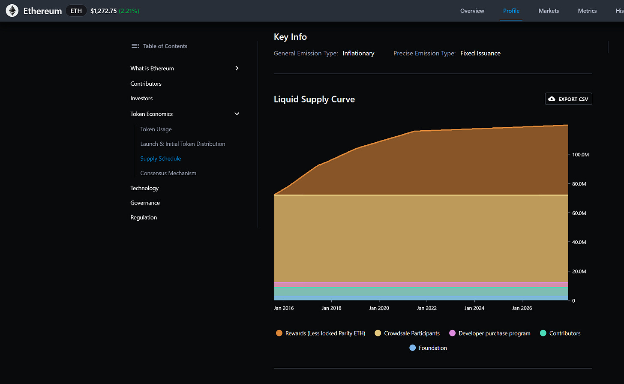Open the Token Usage subsection
Image resolution: width=624 pixels, height=384 pixels.
(156, 129)
